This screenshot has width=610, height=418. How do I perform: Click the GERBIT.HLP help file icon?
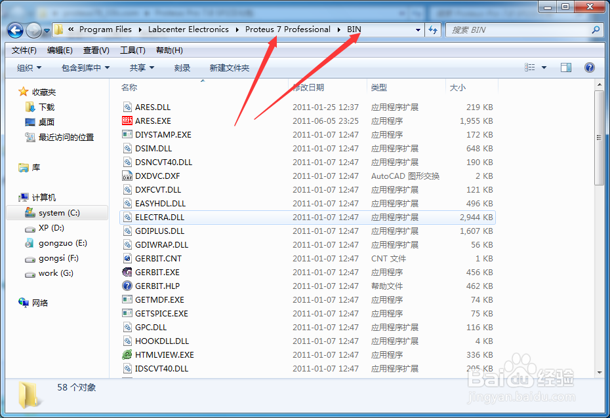127,286
